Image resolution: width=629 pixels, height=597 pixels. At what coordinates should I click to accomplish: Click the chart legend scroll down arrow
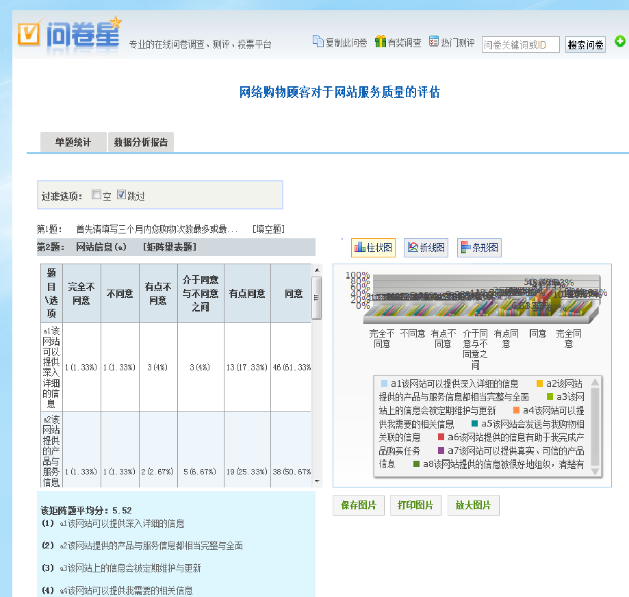[595, 471]
